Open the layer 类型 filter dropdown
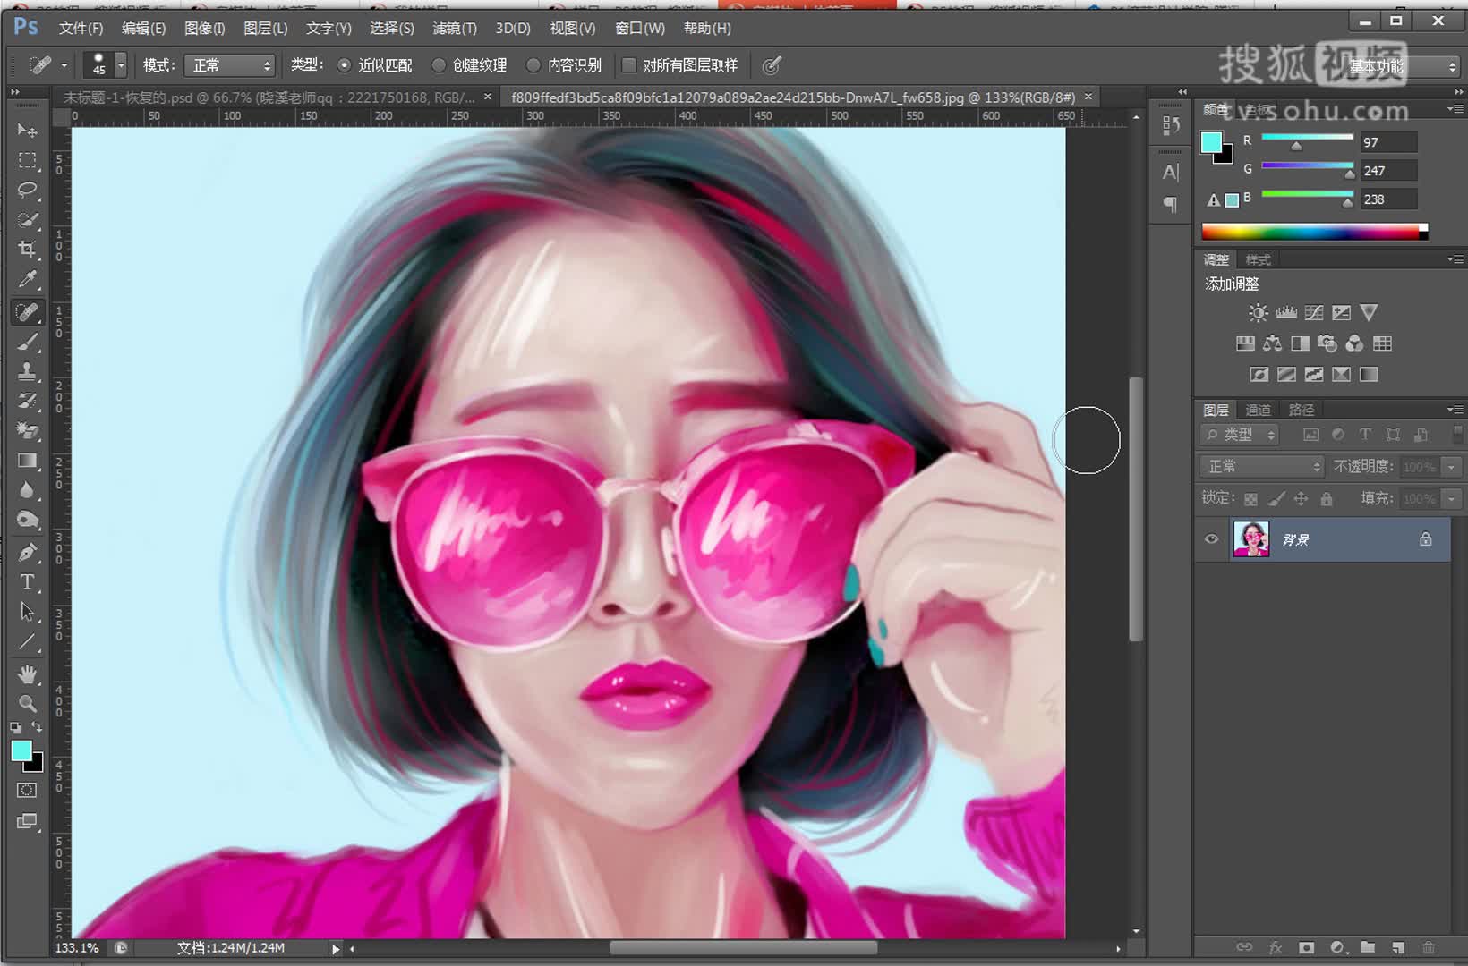 [1239, 435]
